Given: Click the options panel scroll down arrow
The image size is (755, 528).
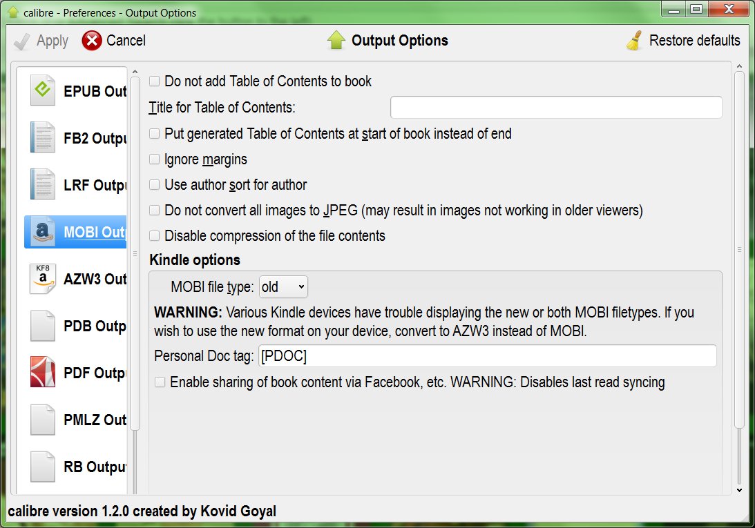Looking at the screenshot, I should click(739, 490).
